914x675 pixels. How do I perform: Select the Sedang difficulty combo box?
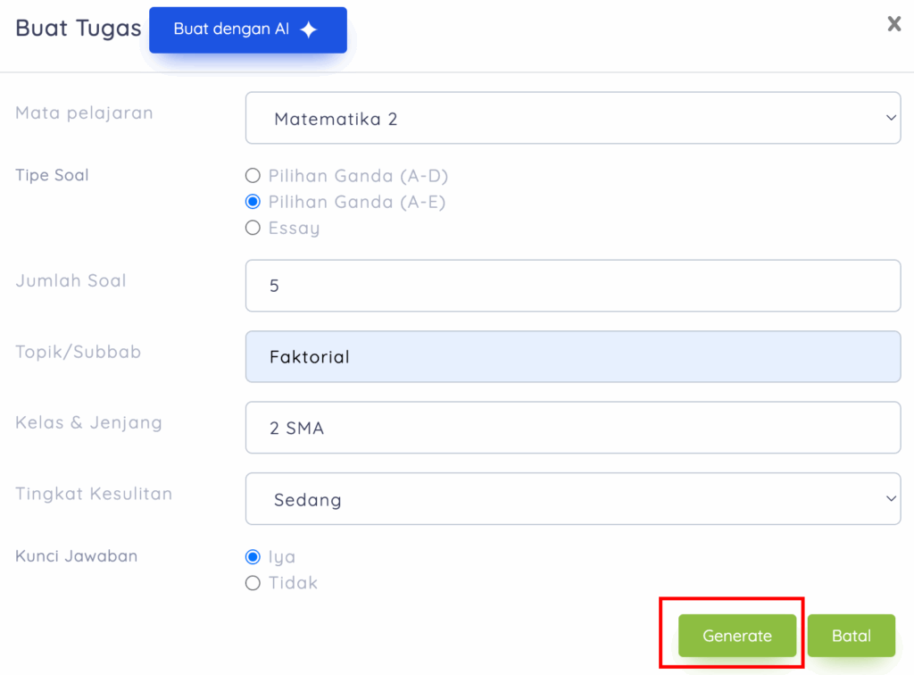click(573, 498)
